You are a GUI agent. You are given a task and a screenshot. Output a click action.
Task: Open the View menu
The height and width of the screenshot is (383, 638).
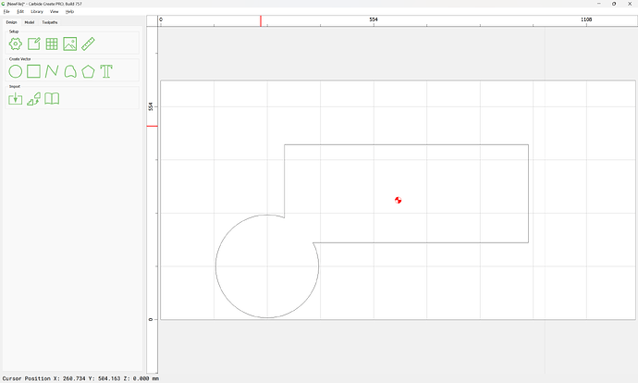point(55,11)
